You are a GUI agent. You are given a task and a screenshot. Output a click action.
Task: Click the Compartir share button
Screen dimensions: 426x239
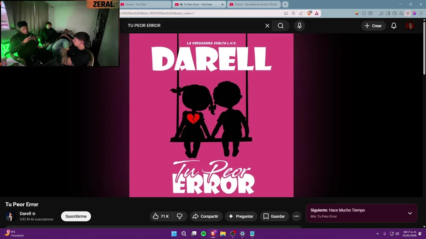coord(206,216)
